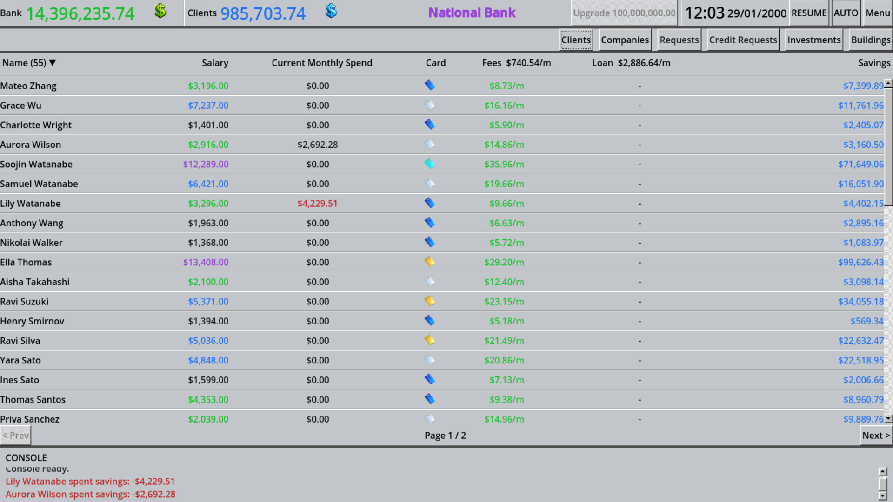Toggle AUTO mode

[x=846, y=13]
